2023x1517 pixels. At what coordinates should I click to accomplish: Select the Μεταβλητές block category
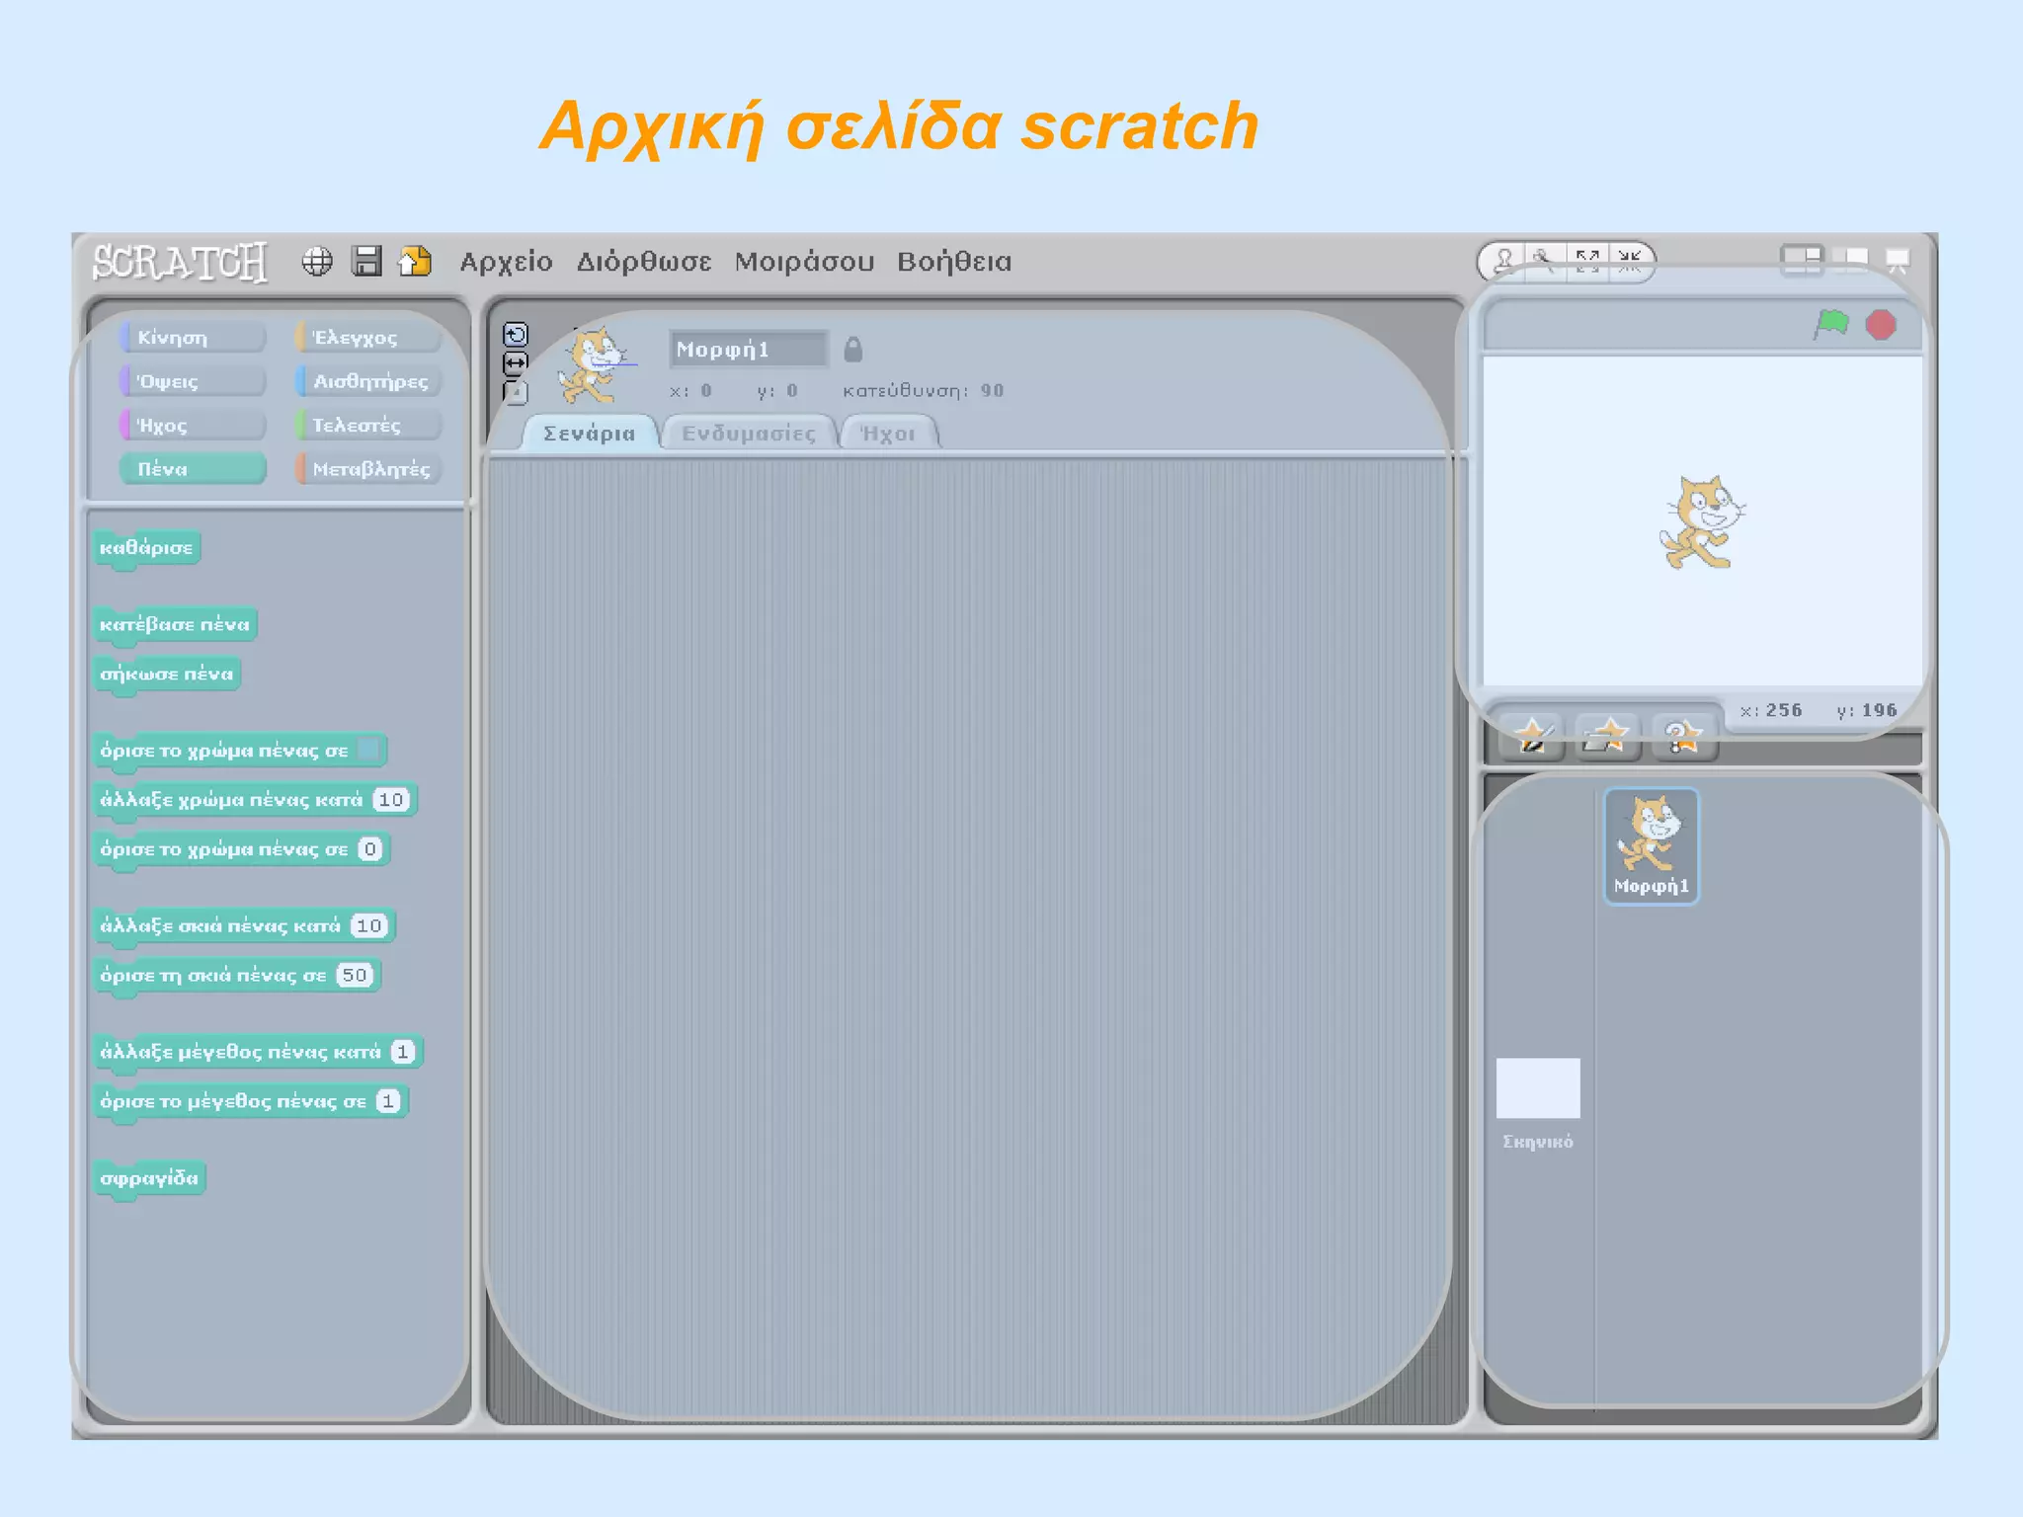click(367, 468)
